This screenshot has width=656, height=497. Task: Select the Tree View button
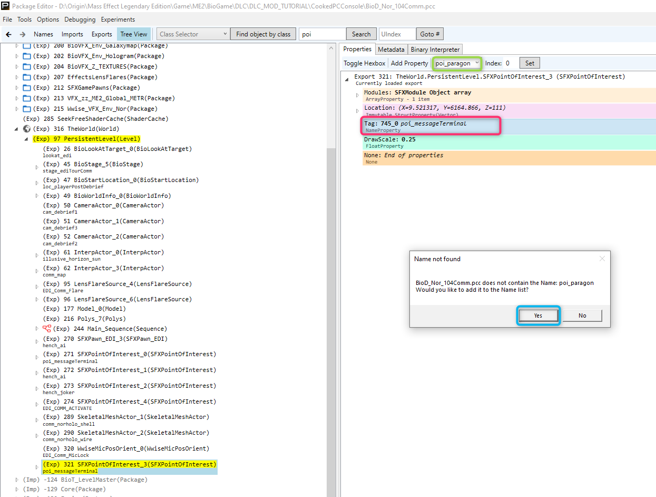tap(134, 34)
